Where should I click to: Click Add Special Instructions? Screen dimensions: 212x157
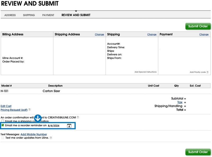[x=145, y=72]
